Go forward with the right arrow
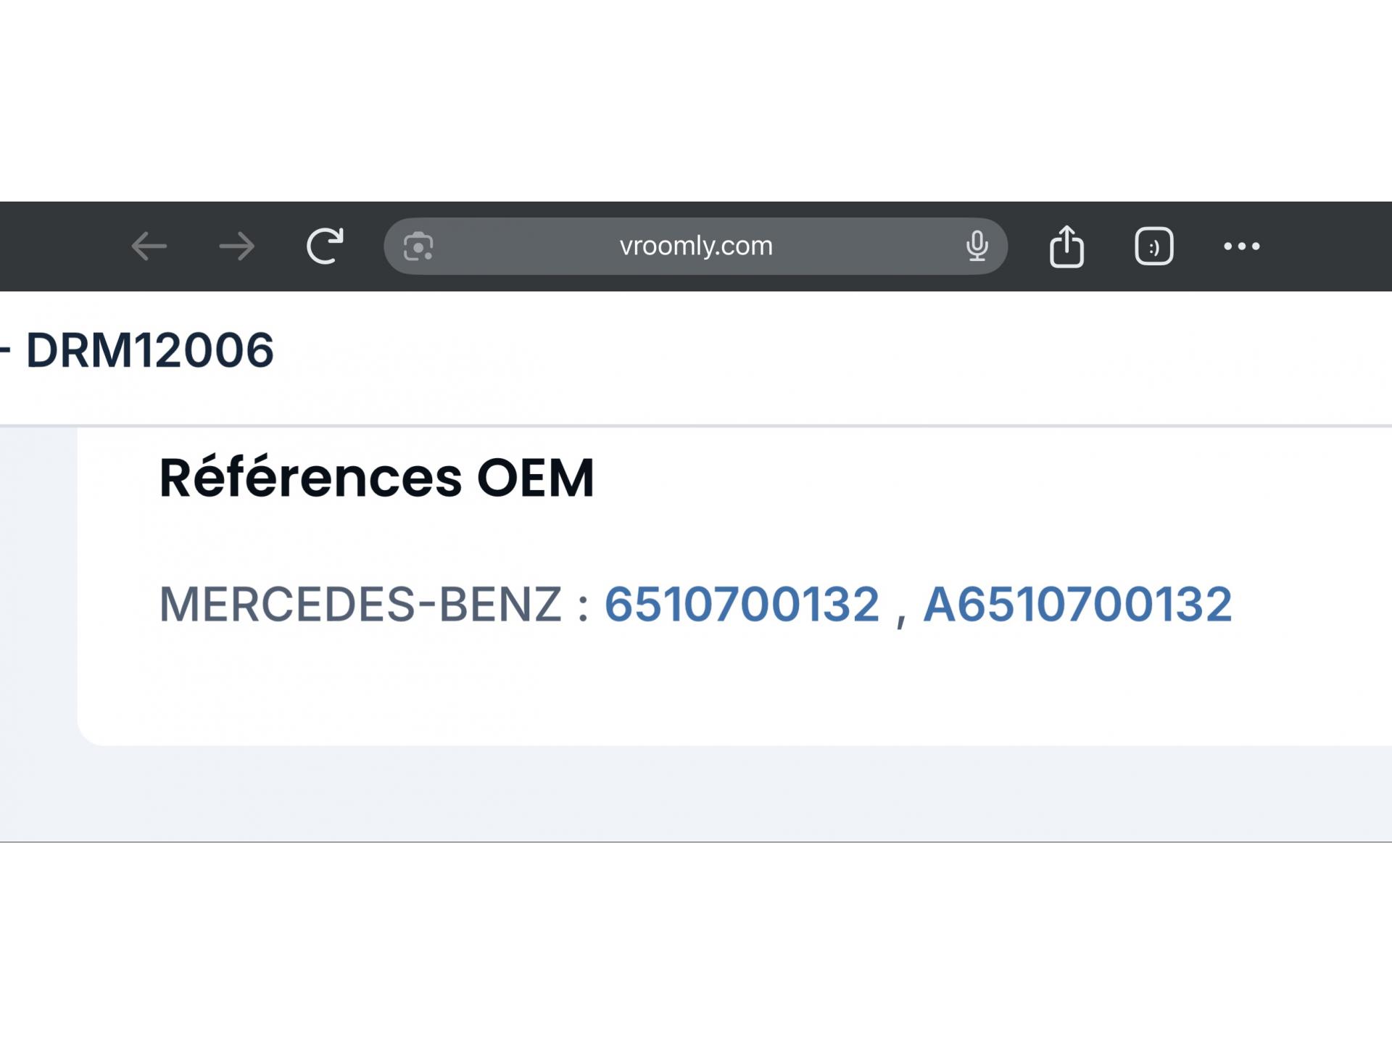This screenshot has height=1044, width=1392. coord(237,246)
